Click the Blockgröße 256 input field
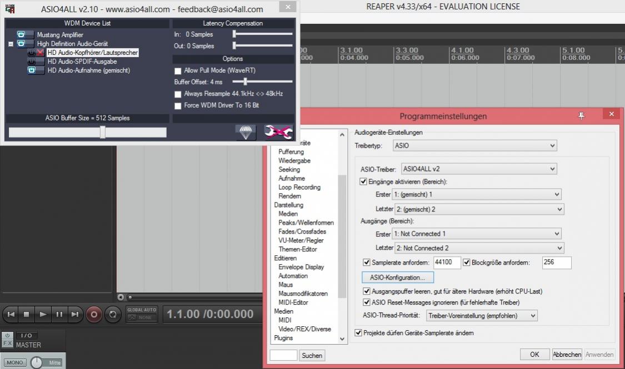 click(557, 262)
